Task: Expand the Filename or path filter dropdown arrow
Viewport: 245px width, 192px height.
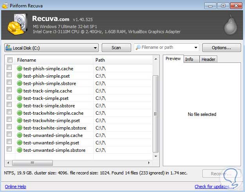Action: 196,48
